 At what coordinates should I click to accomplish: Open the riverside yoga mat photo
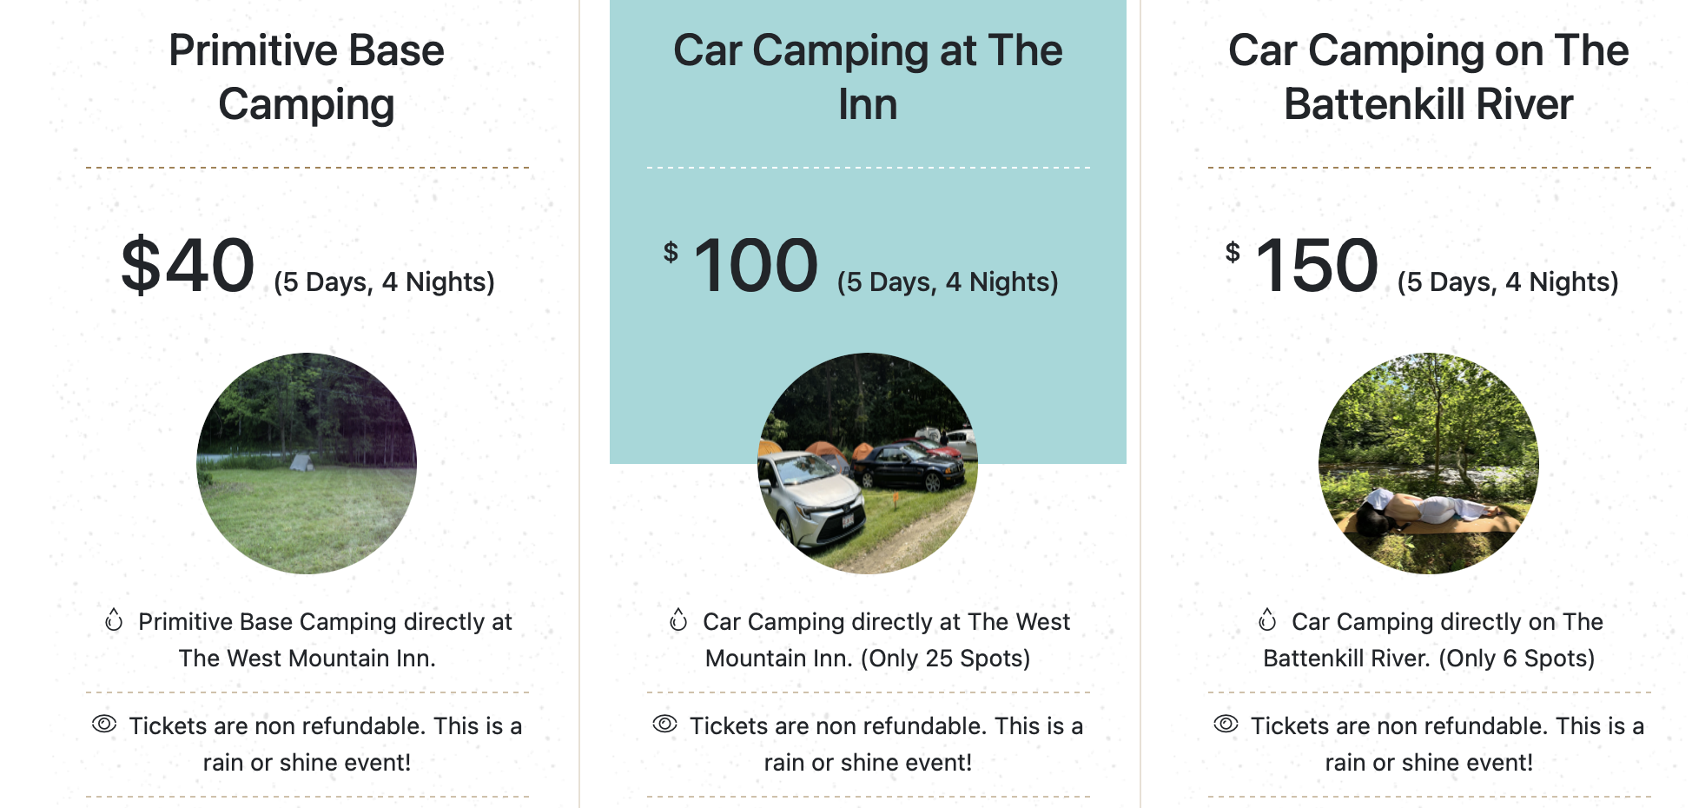(1429, 463)
